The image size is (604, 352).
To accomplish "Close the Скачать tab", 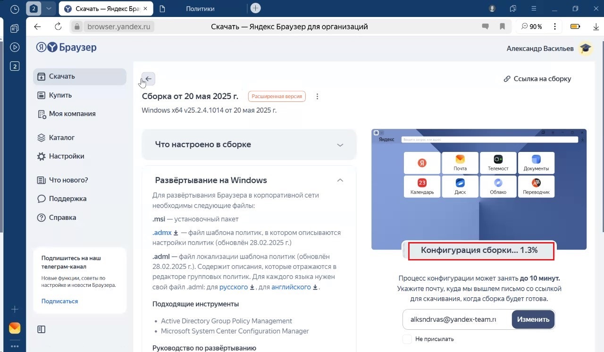I will [145, 8].
